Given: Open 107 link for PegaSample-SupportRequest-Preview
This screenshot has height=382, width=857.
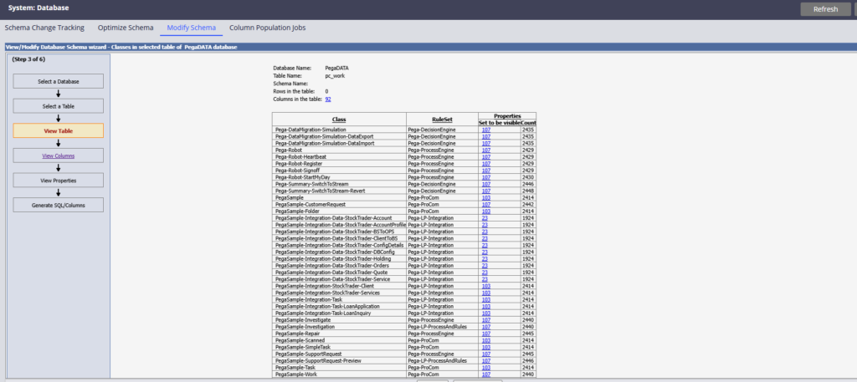Looking at the screenshot, I should 486,361.
